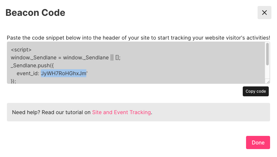Click the Need help? tutorial text
Image resolution: width=277 pixels, height=157 pixels.
pos(51,112)
